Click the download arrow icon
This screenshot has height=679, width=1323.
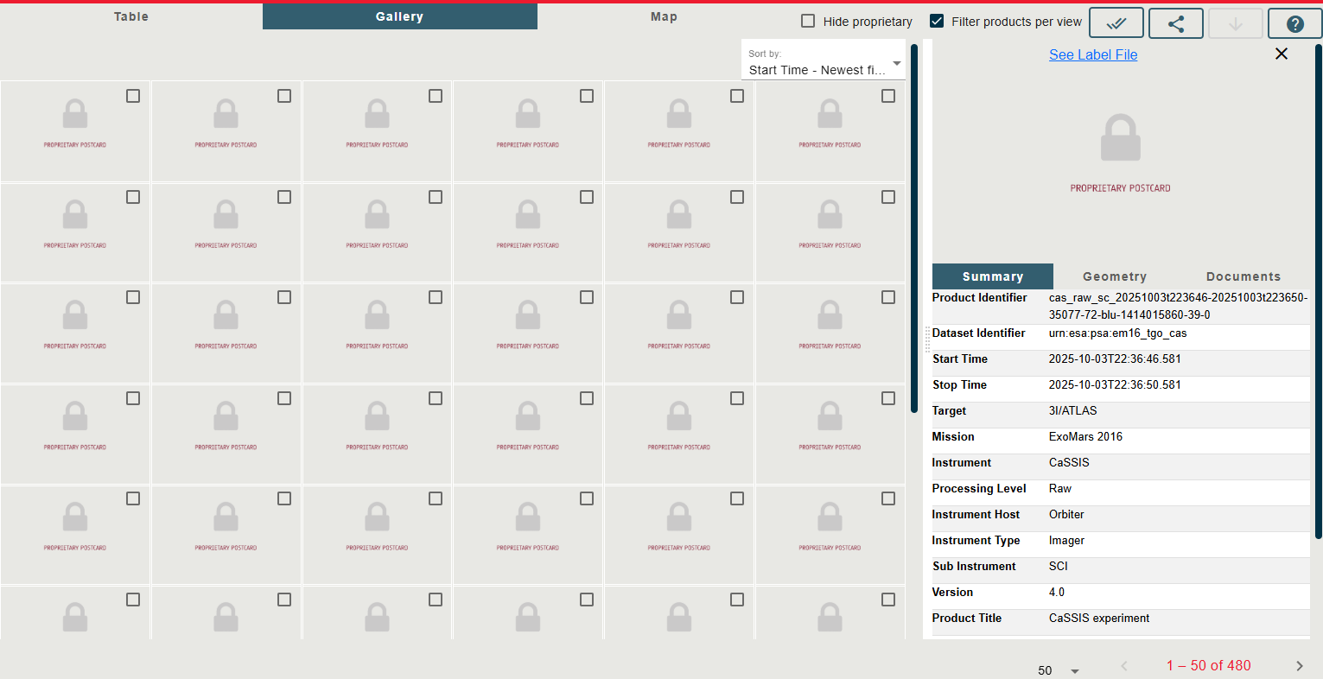click(x=1236, y=23)
